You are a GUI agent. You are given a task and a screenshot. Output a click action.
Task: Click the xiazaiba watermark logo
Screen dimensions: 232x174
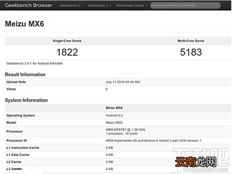point(201,160)
